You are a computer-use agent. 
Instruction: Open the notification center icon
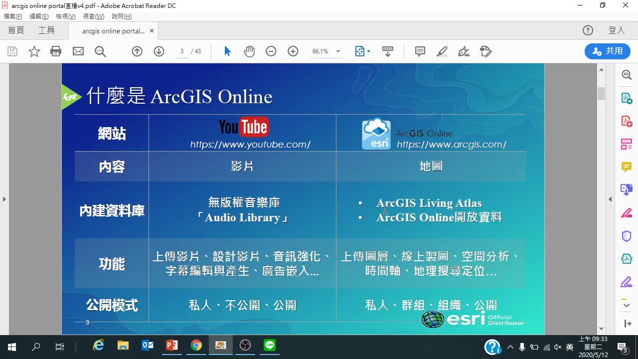pyautogui.click(x=623, y=347)
